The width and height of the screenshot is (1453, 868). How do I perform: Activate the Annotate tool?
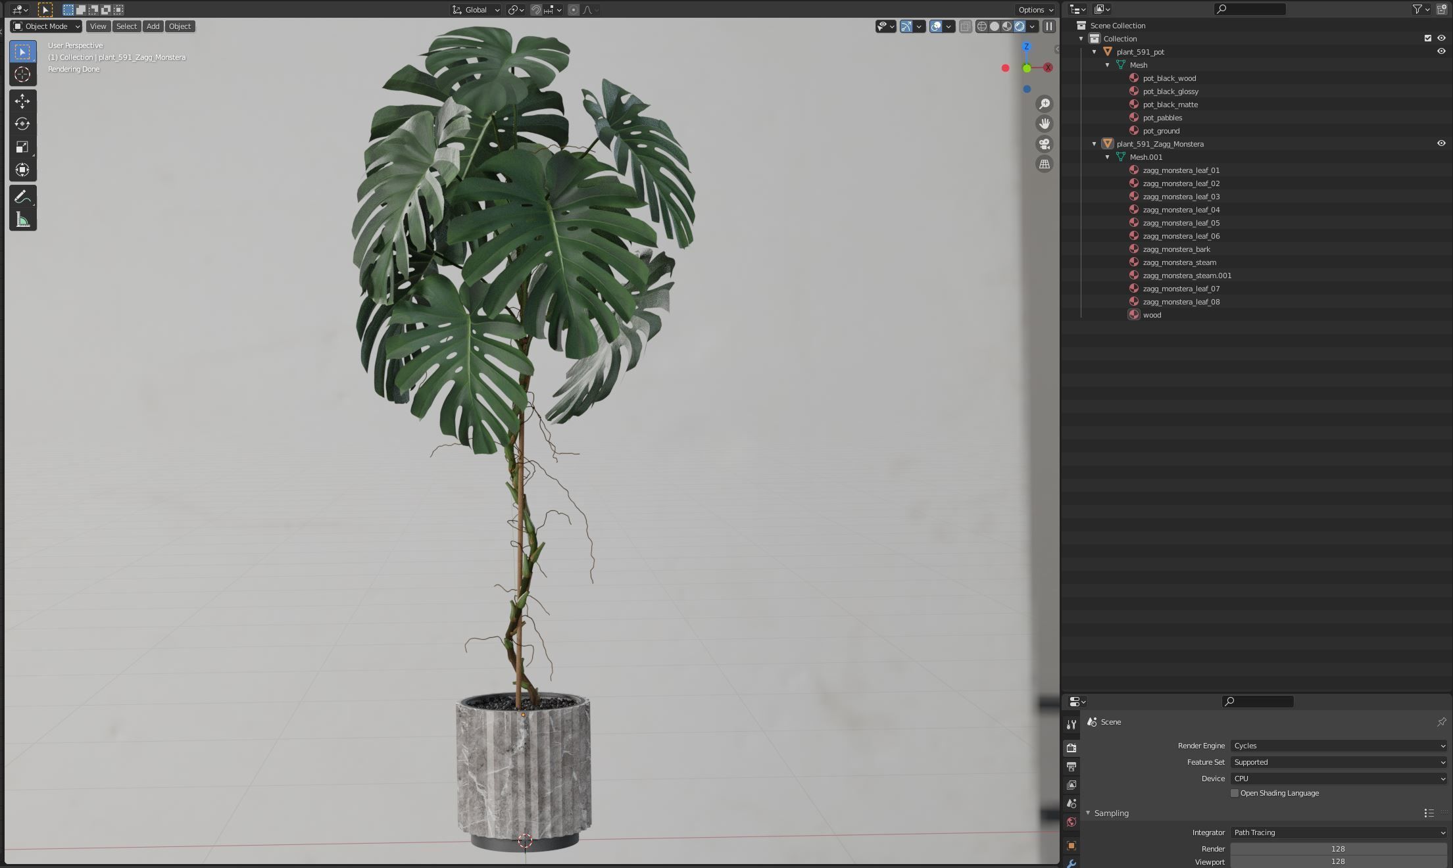(x=22, y=197)
